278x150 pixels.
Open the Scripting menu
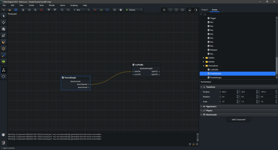pos(74,5)
